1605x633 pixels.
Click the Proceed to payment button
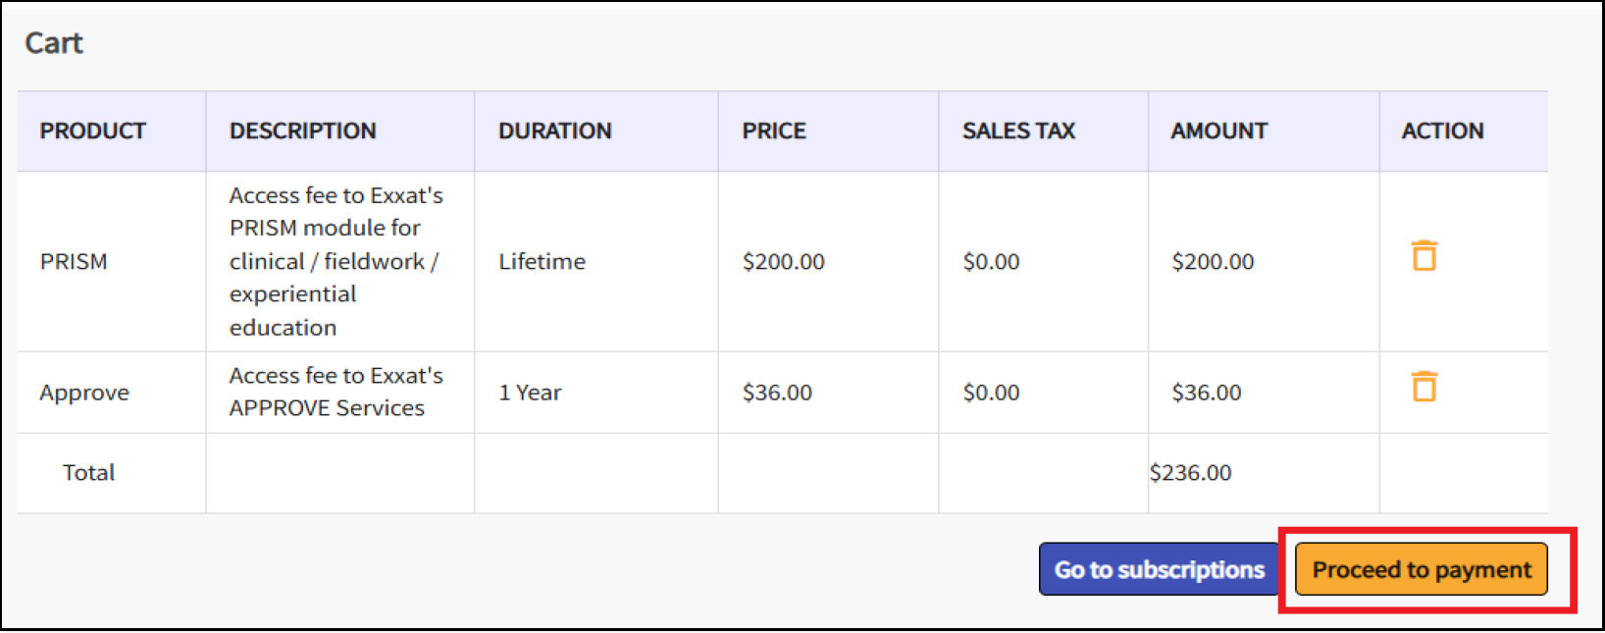click(1421, 570)
